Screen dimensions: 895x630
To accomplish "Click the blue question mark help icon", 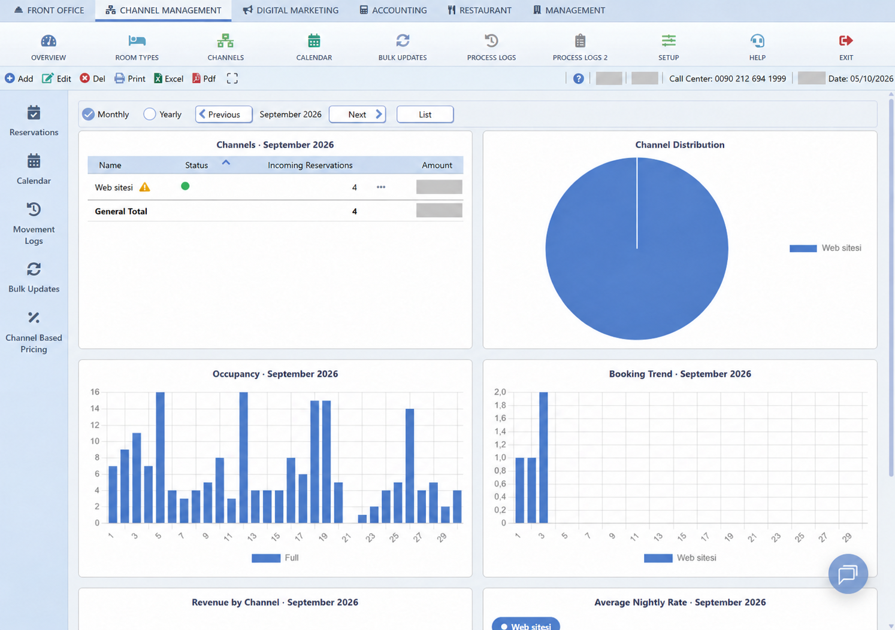I will click(x=578, y=78).
